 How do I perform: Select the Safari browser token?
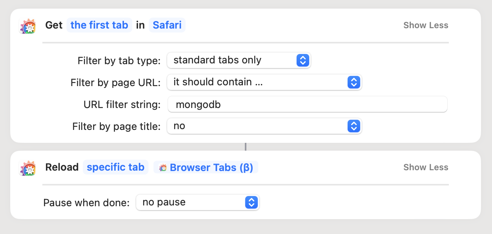point(167,25)
